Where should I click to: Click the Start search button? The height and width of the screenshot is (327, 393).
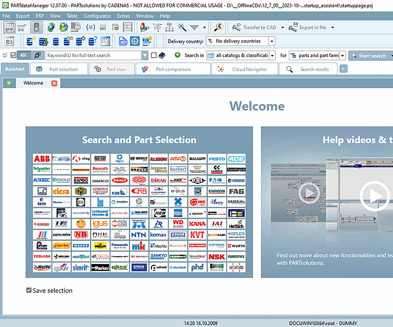click(370, 56)
